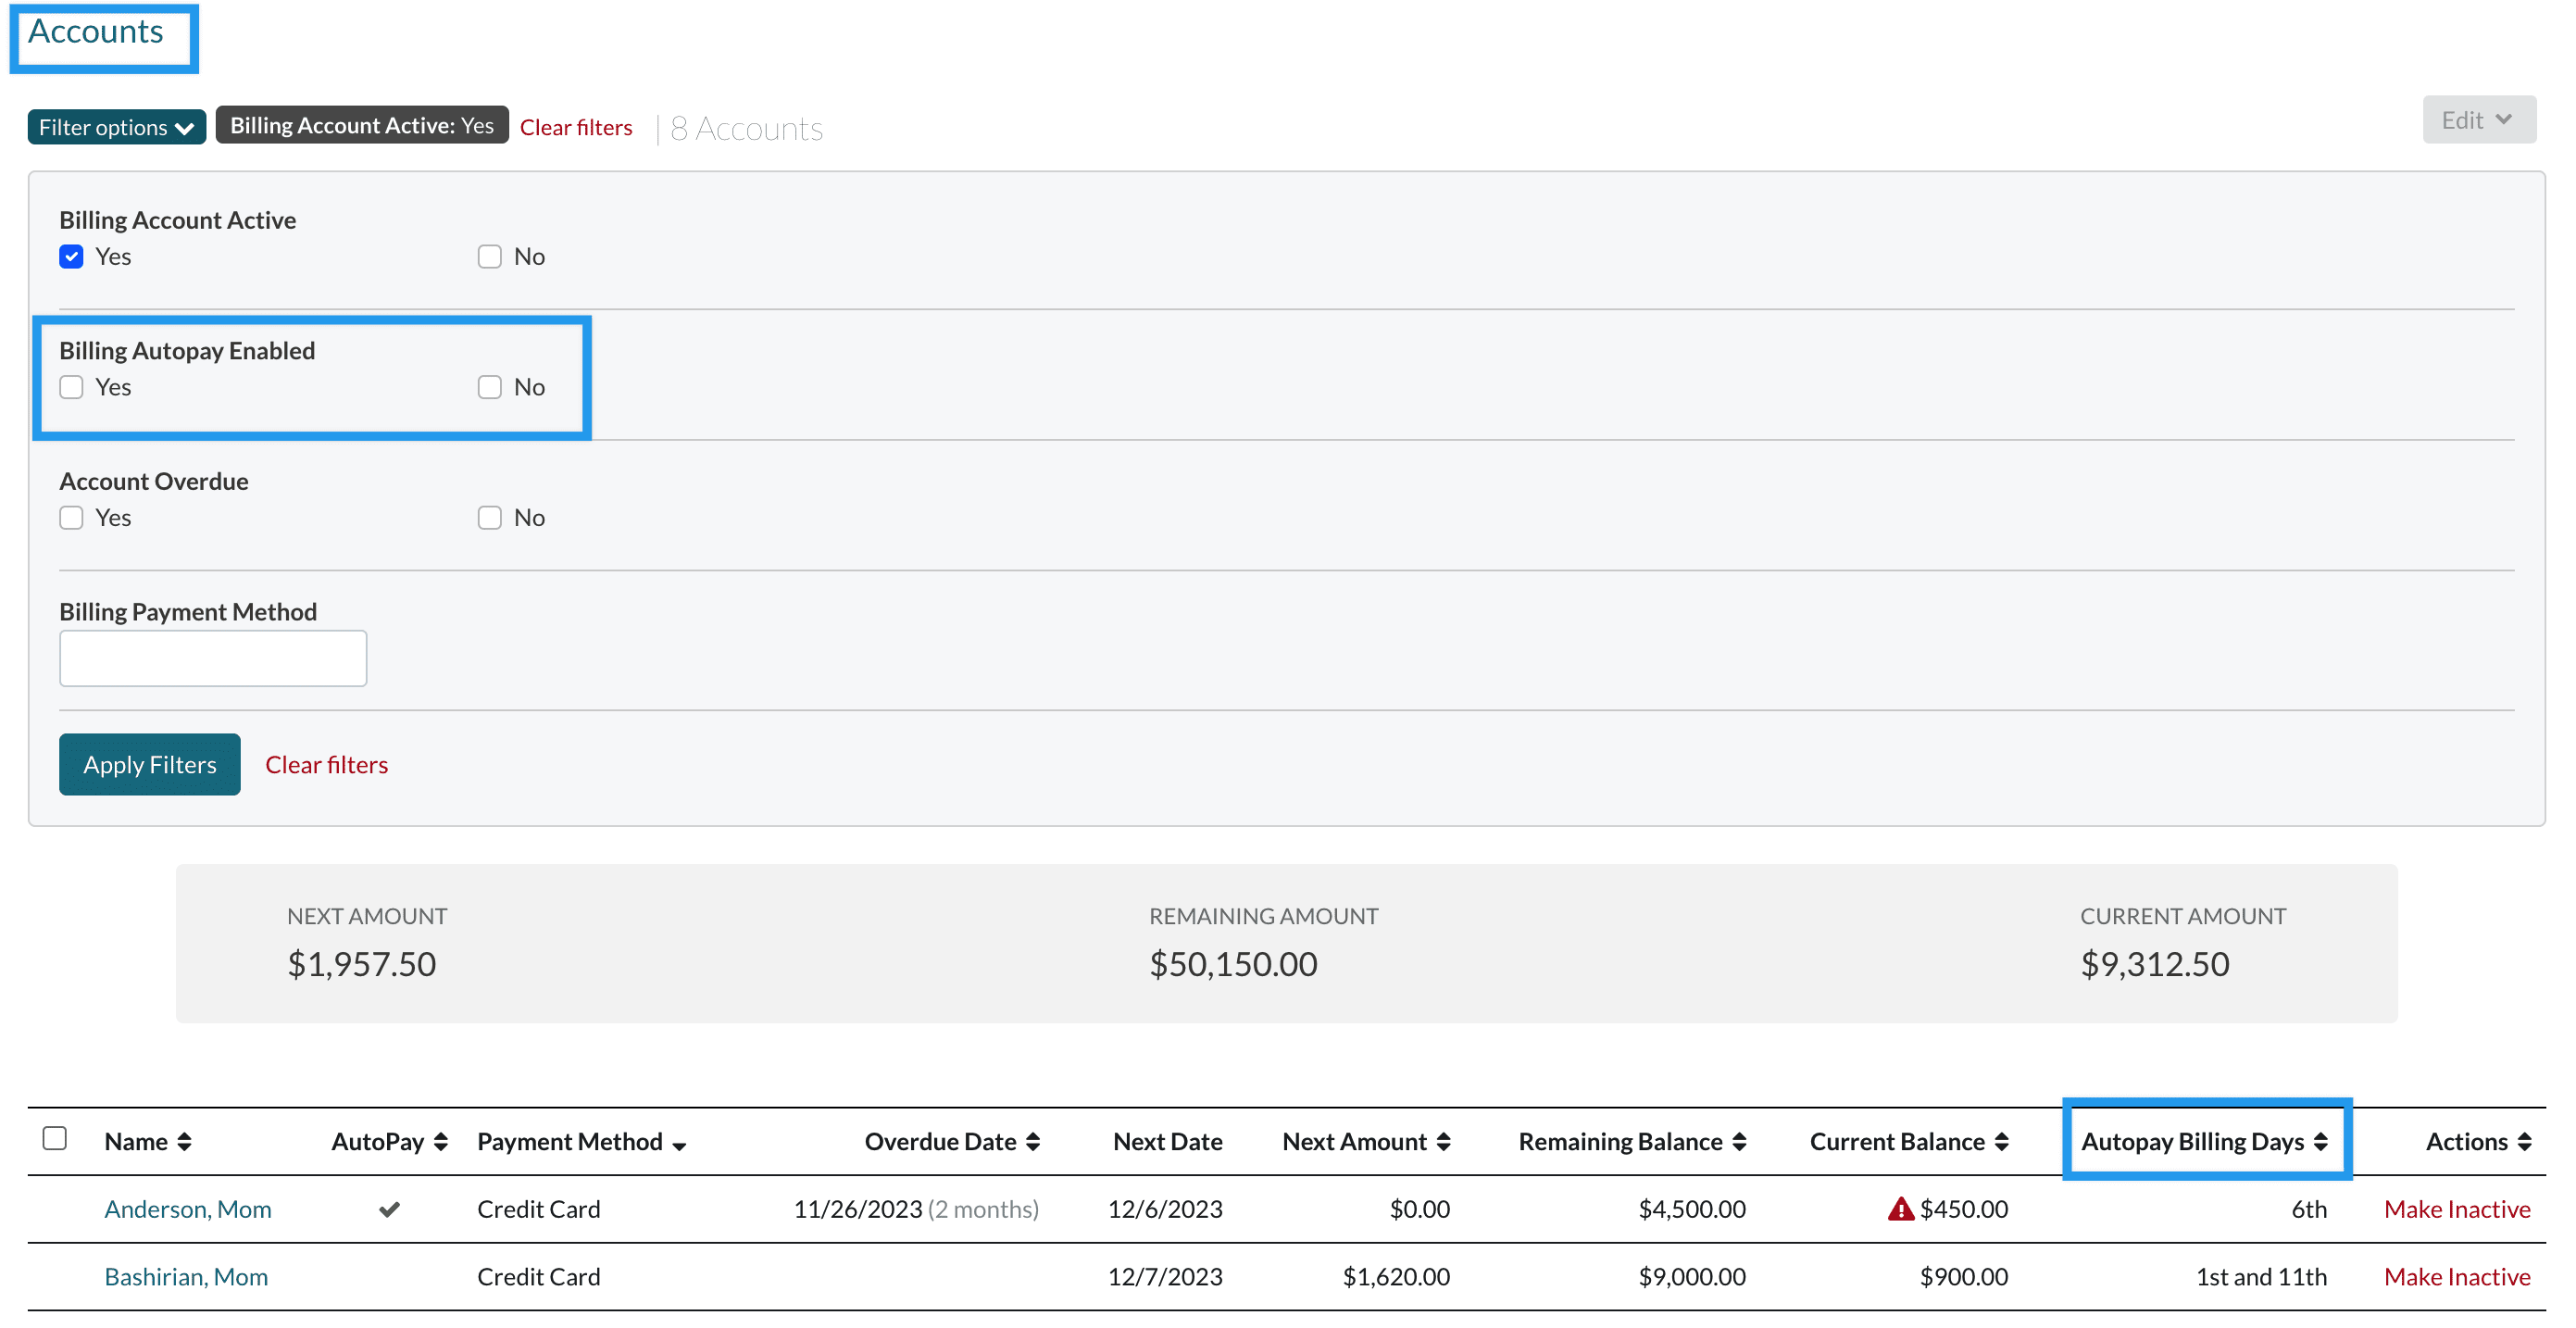Sort by Overdue Date column
Screen dimensions: 2576x1328
(x=1034, y=1141)
